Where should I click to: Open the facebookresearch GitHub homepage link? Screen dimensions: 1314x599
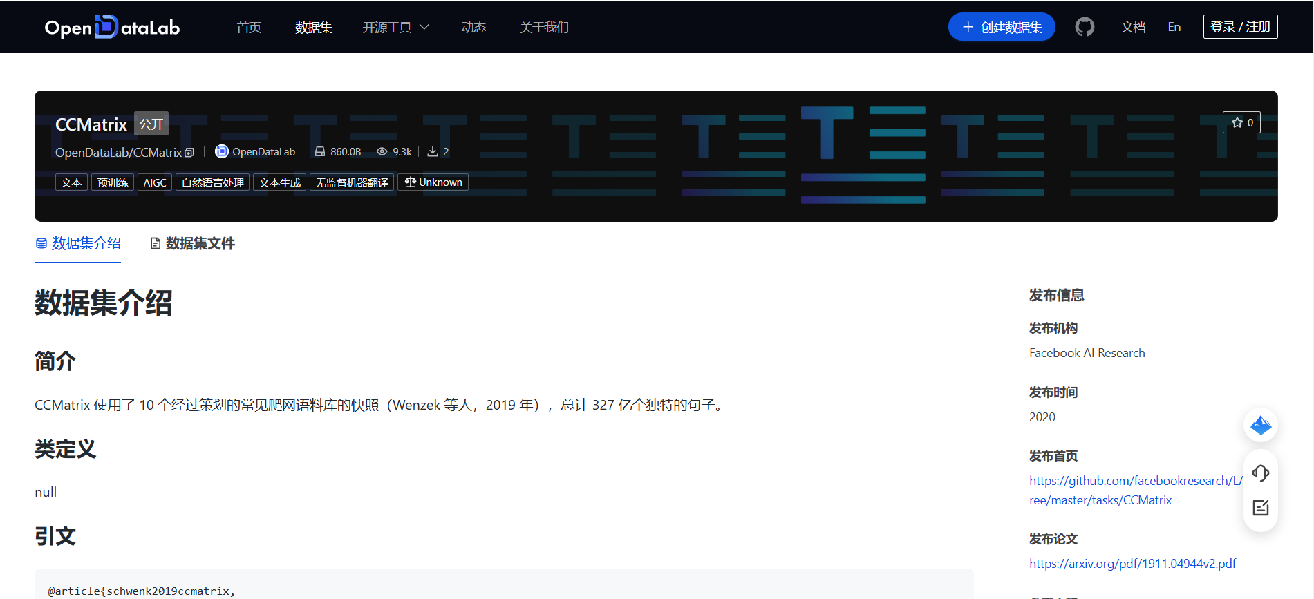[1136, 490]
